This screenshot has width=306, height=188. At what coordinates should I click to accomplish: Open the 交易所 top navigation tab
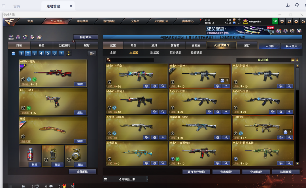coord(135,21)
